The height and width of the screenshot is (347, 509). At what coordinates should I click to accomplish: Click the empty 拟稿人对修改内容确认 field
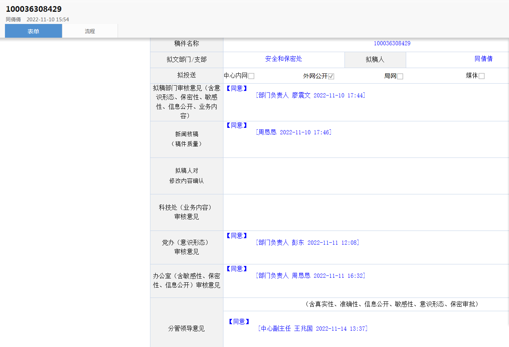click(365, 176)
